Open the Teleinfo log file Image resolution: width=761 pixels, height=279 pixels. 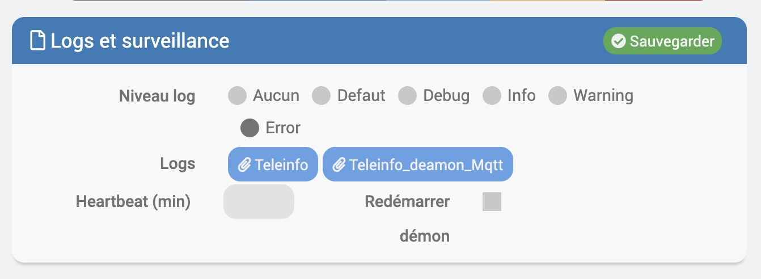pyautogui.click(x=273, y=164)
